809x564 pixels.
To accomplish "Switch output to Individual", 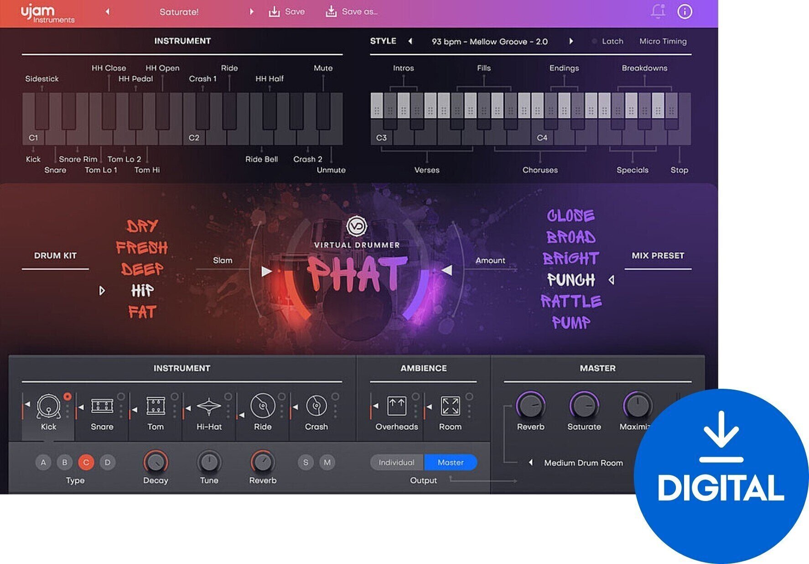I will 396,462.
